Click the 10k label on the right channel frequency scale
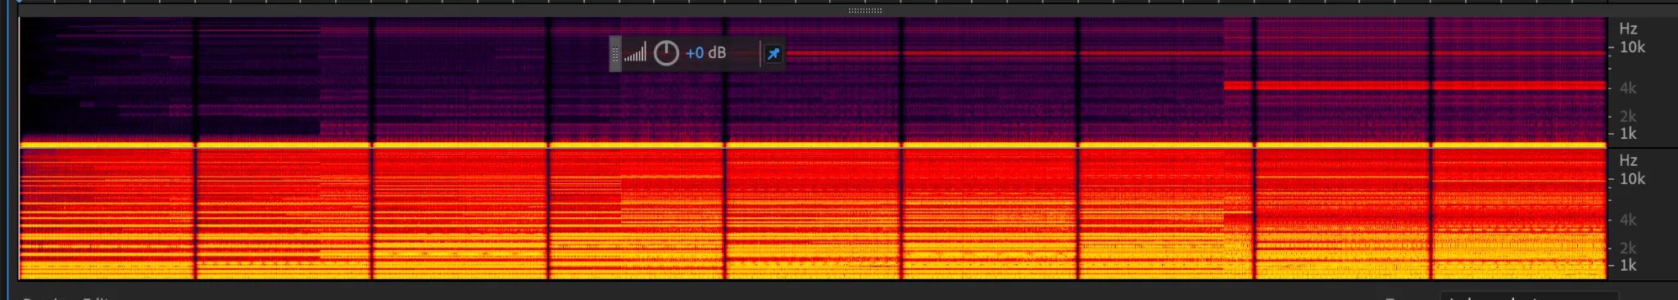This screenshot has width=1678, height=300. [1631, 179]
